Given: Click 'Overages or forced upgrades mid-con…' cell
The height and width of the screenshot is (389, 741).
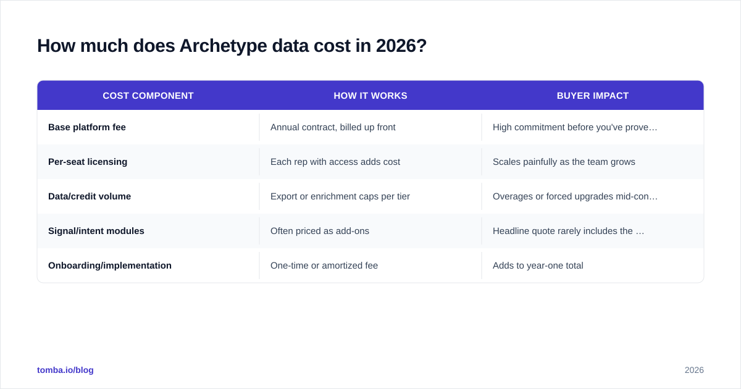Looking at the screenshot, I should click(x=593, y=196).
